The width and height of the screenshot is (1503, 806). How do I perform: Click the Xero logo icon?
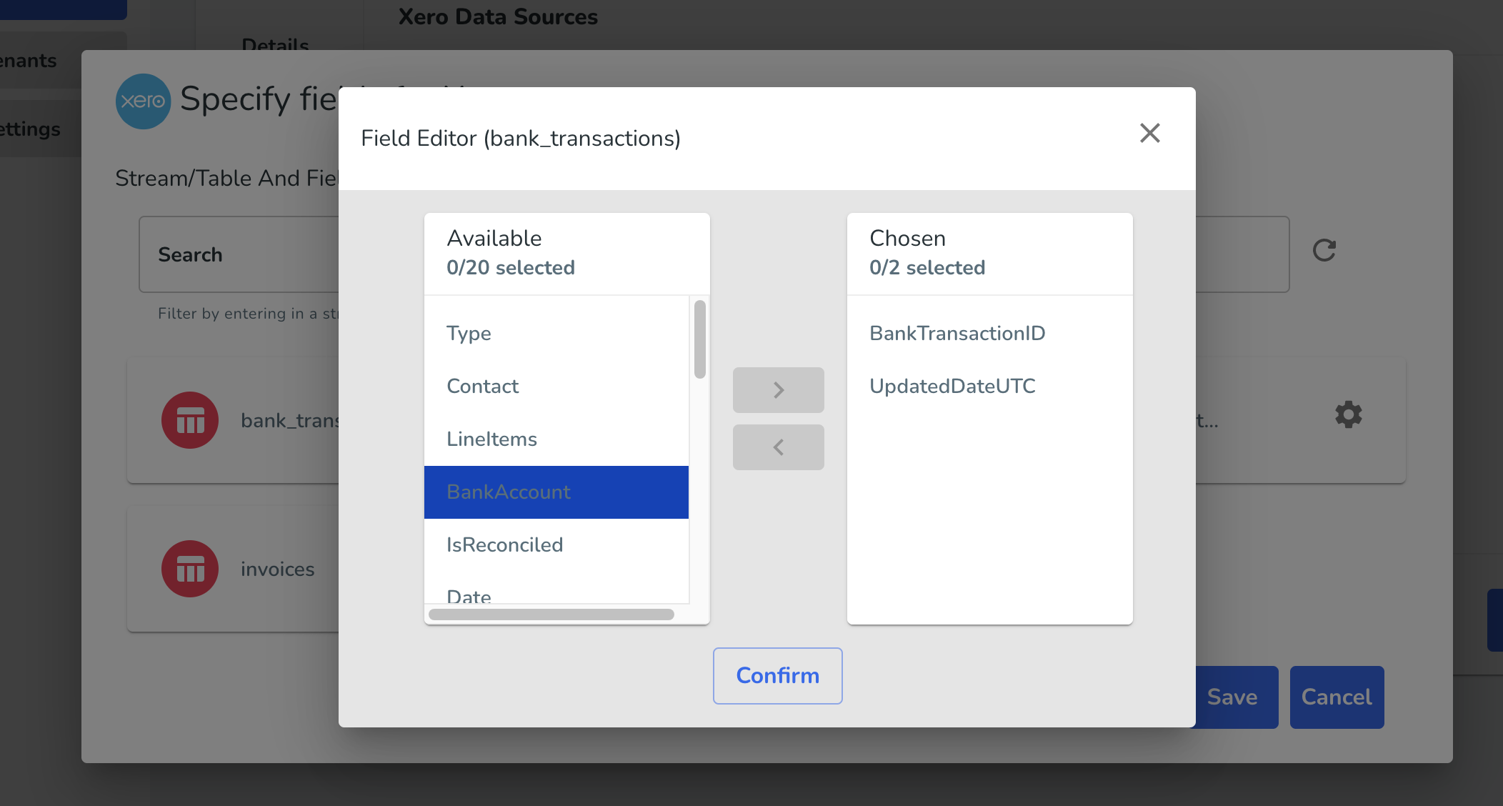[x=144, y=101]
